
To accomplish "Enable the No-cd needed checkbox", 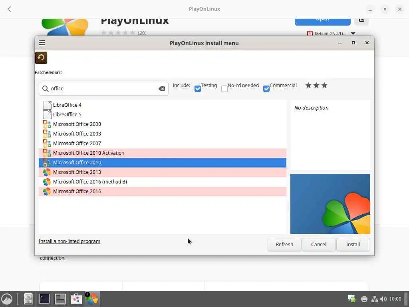I will point(224,89).
